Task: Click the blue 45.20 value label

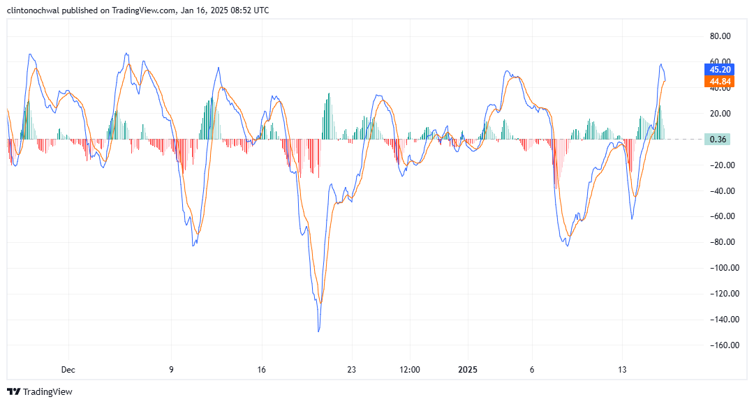Action: click(x=720, y=70)
